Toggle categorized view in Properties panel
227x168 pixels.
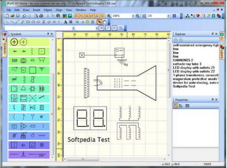175,106
